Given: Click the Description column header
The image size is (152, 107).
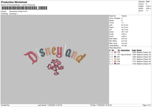Looking at the screenshot, I should pyautogui.click(x=125, y=50).
